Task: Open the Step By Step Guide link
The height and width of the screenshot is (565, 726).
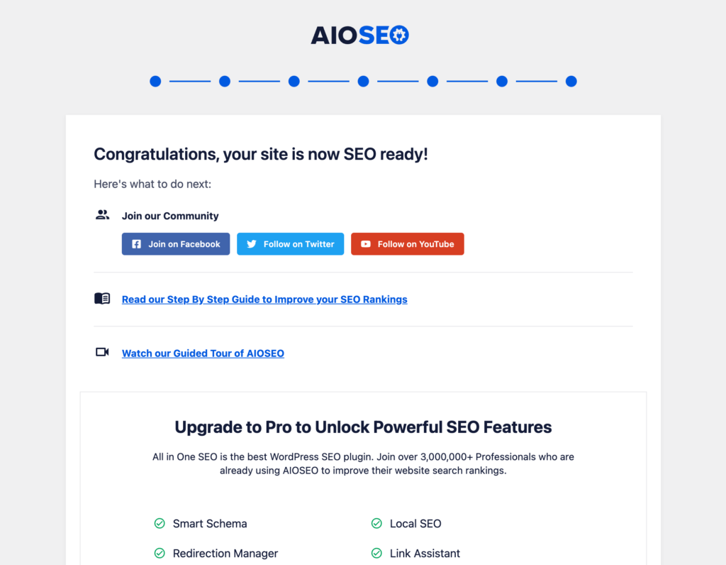Action: pyautogui.click(x=264, y=299)
